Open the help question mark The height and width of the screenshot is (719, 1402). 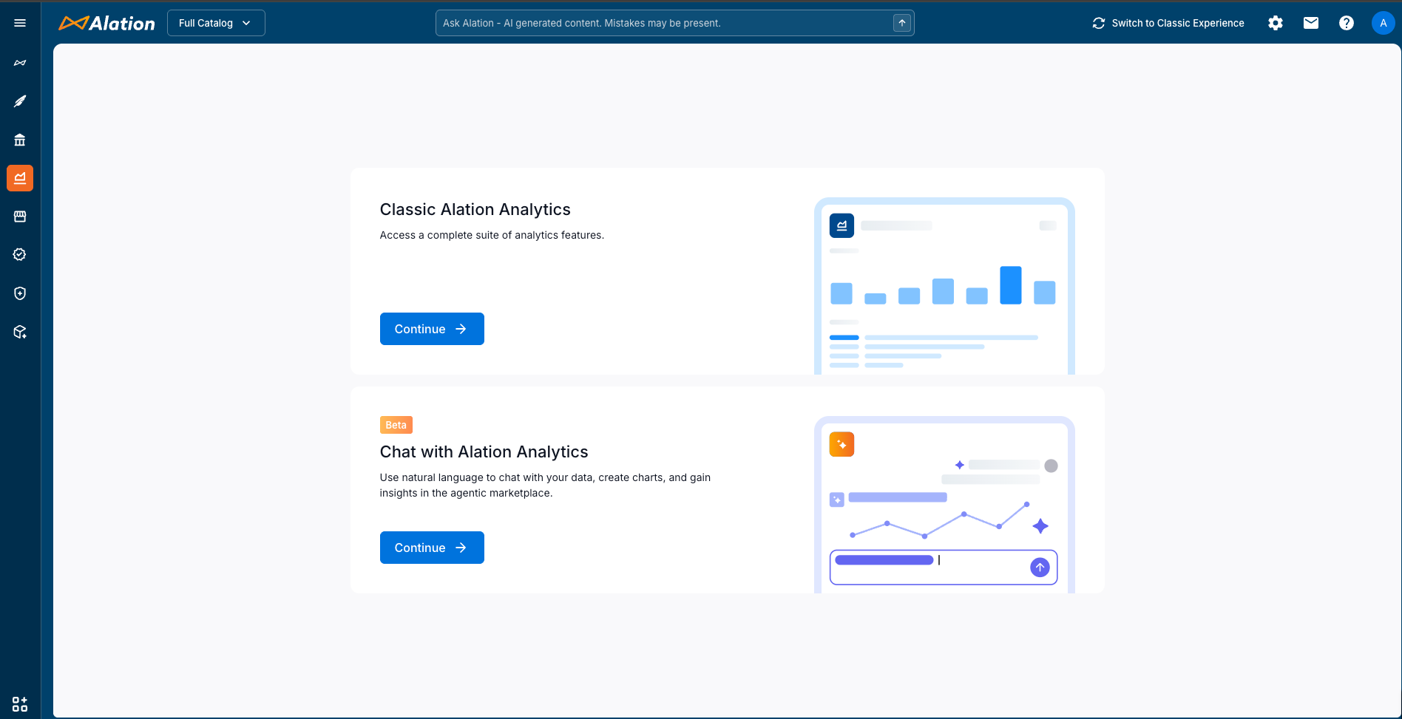1347,23
